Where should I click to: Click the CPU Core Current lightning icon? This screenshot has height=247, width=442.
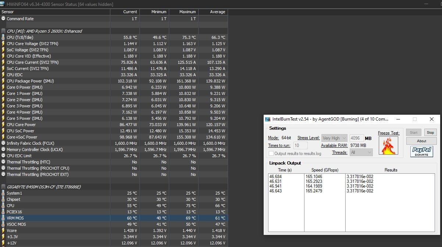(x=3, y=62)
